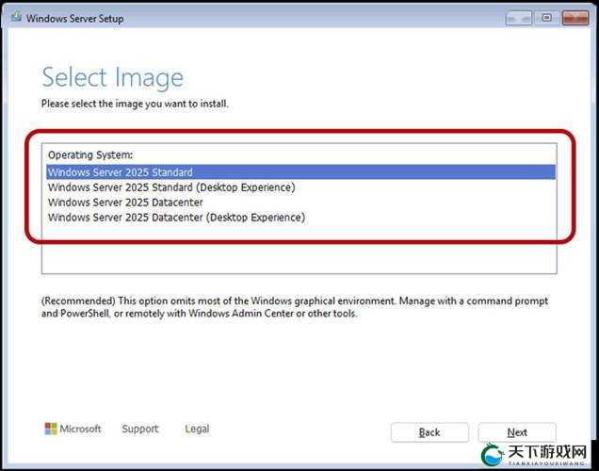The height and width of the screenshot is (471, 599).
Task: Minimize the Windows Server Setup window
Action: tap(518, 18)
